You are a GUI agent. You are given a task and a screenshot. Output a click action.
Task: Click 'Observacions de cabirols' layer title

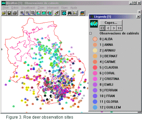tap(119, 34)
